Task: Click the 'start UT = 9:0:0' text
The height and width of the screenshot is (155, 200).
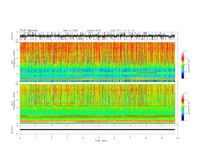Action: tap(122, 30)
